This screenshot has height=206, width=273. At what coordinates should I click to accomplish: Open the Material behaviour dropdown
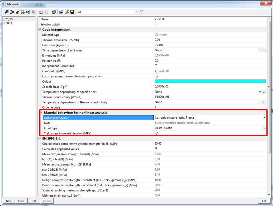tap(264, 117)
